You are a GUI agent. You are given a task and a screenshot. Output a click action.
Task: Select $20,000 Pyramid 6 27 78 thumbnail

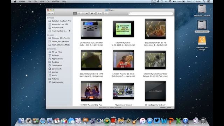155,29
